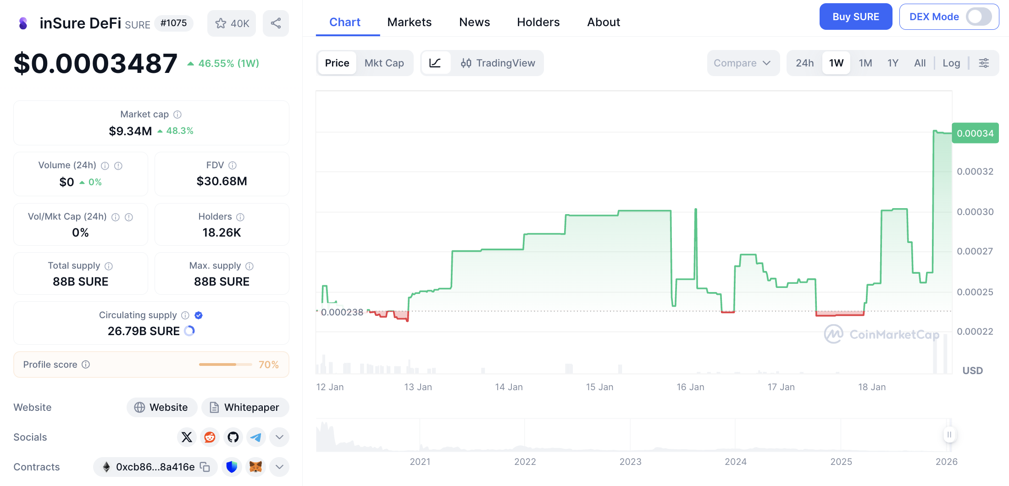Toggle DEX Mode switch

click(x=979, y=17)
